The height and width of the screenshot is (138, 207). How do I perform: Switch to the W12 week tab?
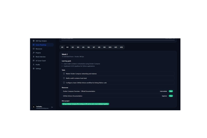pyautogui.click(x=121, y=47)
